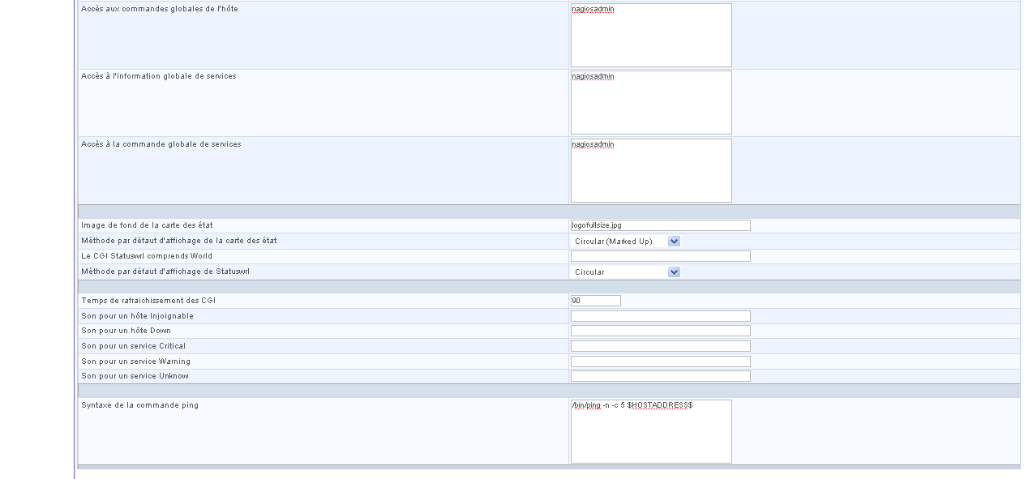
Task: Click the Warning service sound input field
Action: tap(660, 361)
